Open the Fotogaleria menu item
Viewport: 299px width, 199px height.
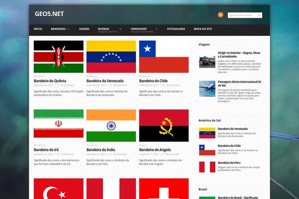pyautogui.click(x=176, y=29)
